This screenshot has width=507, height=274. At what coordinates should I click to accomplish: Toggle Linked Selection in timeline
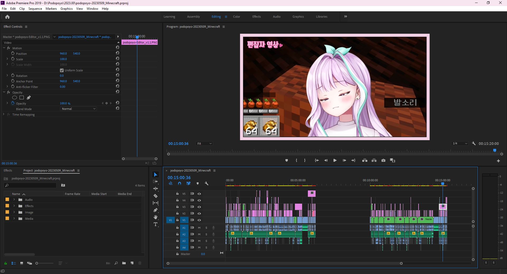pos(189,183)
